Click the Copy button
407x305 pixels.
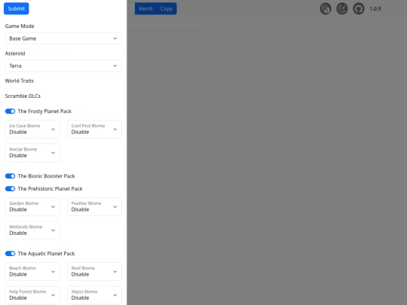167,8
